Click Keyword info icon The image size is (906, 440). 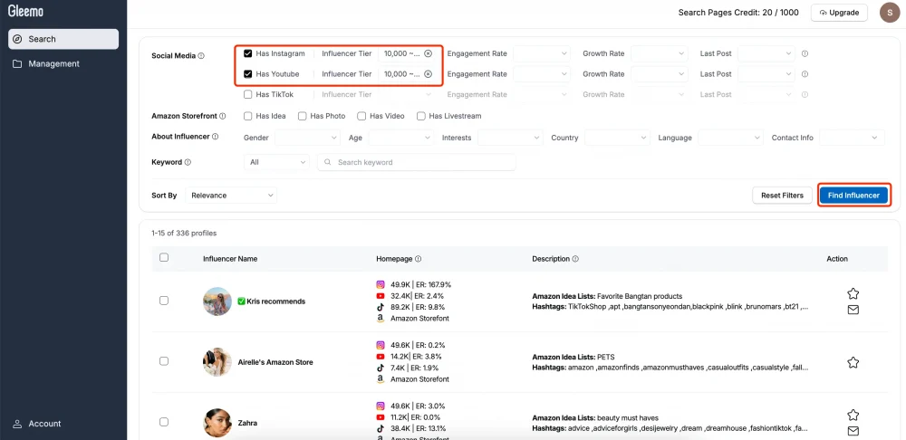tap(188, 162)
